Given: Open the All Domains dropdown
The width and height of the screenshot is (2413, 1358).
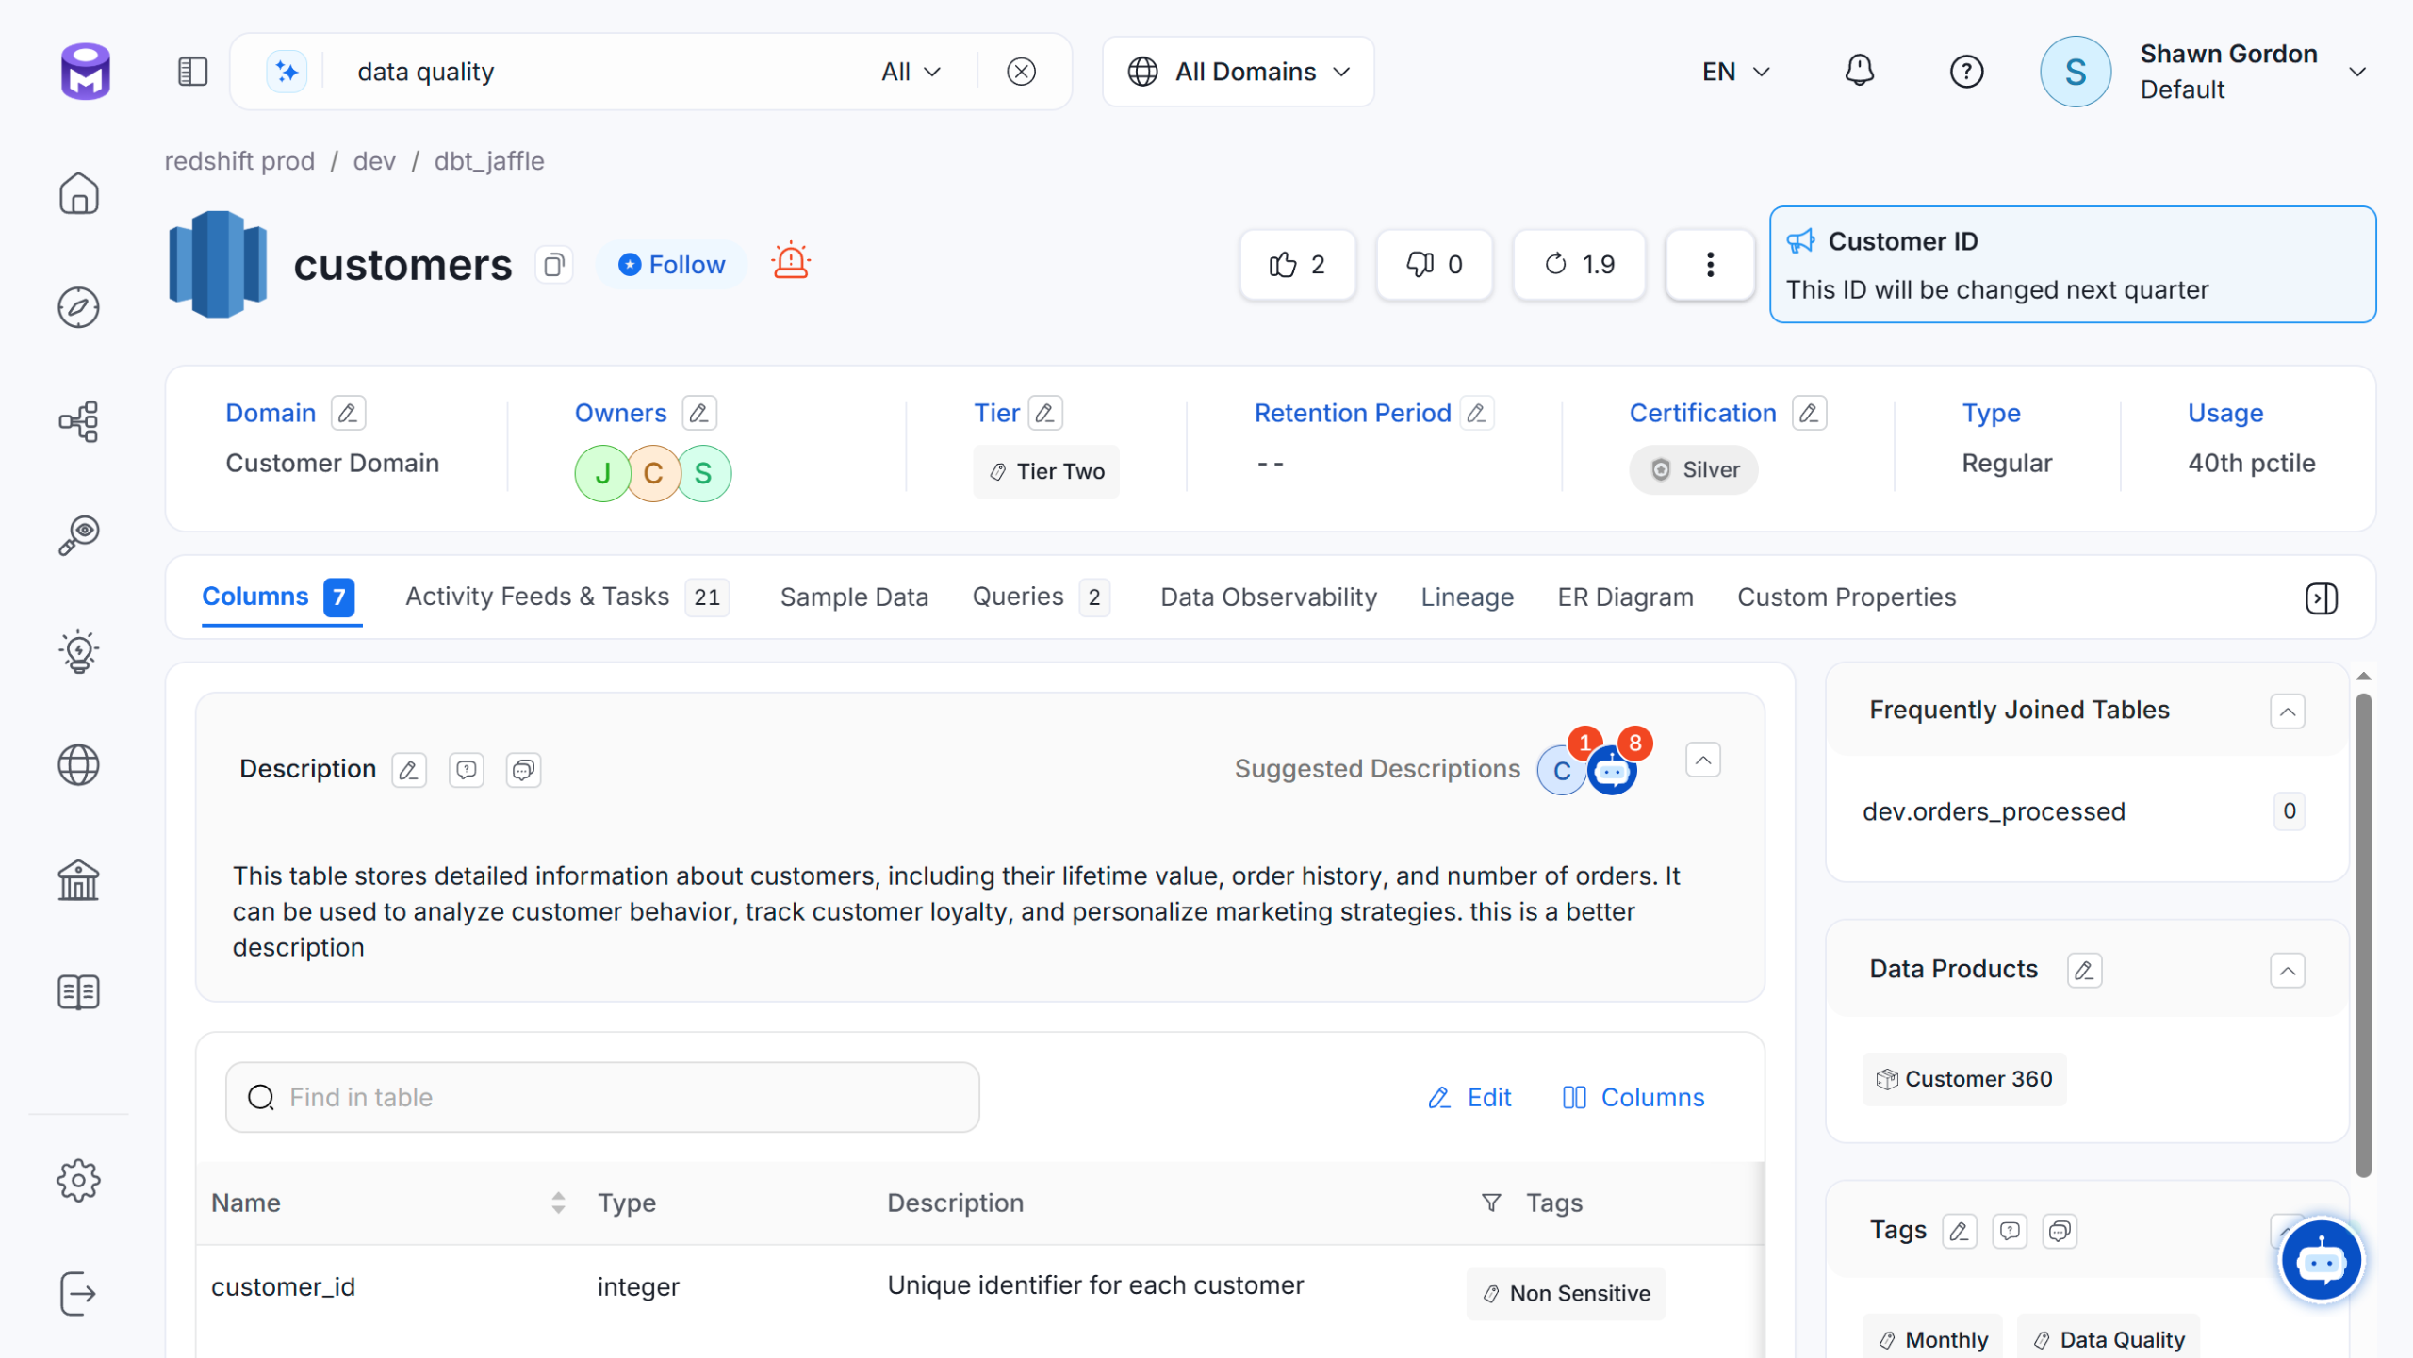Looking at the screenshot, I should point(1239,72).
